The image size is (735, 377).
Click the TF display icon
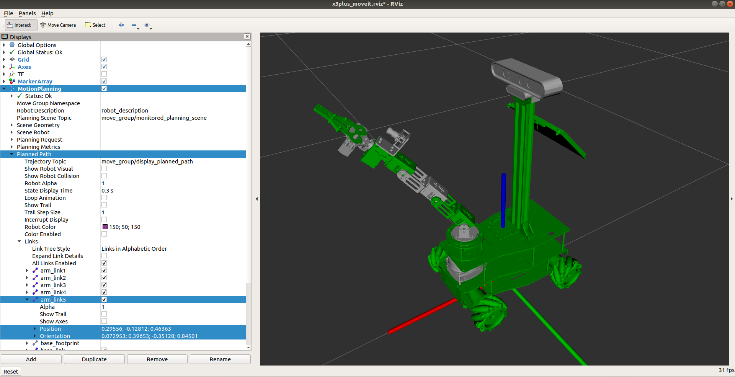tap(12, 74)
